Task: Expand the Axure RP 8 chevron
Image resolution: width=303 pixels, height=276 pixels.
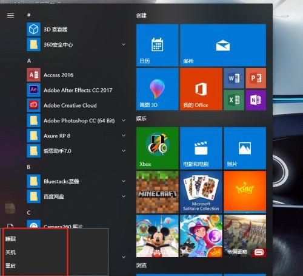Action: pos(124,136)
